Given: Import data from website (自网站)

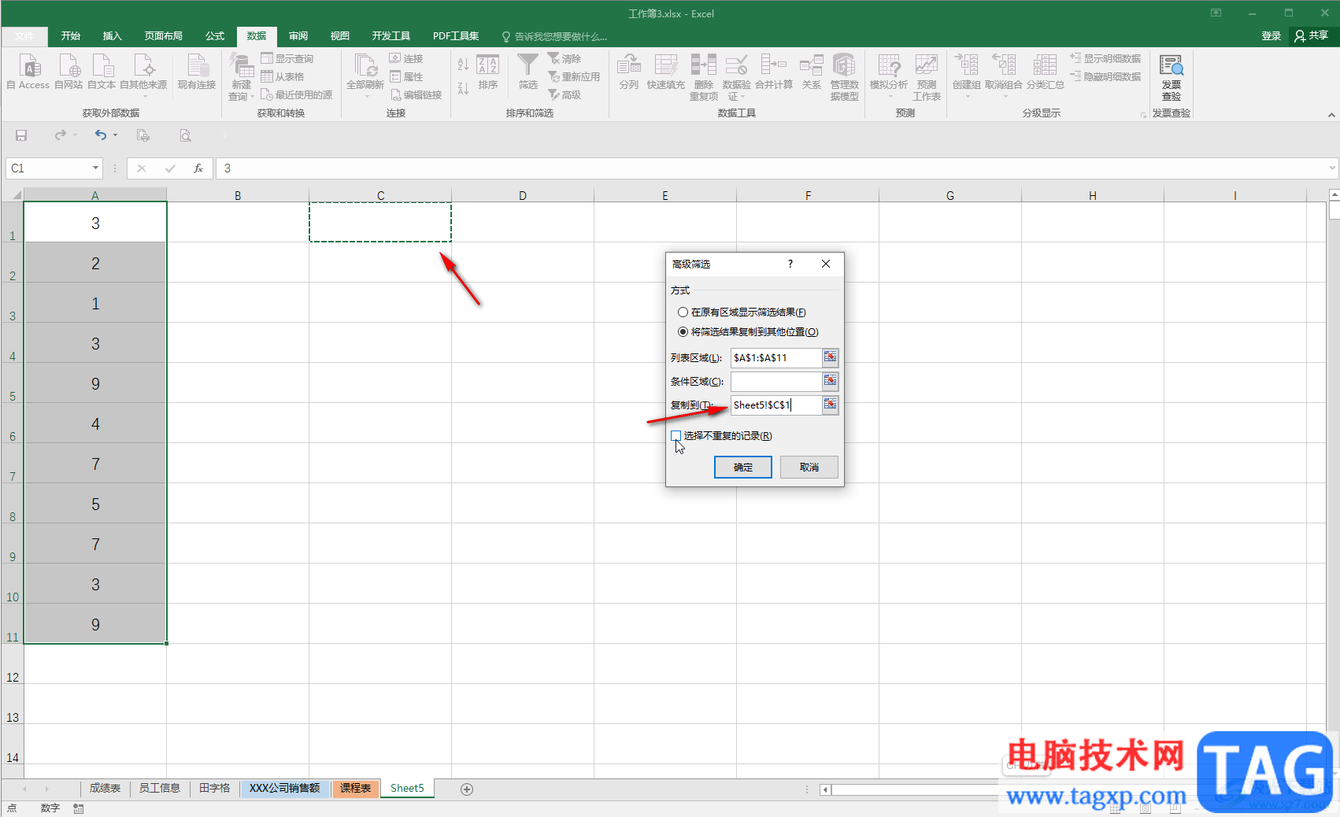Looking at the screenshot, I should [68, 72].
